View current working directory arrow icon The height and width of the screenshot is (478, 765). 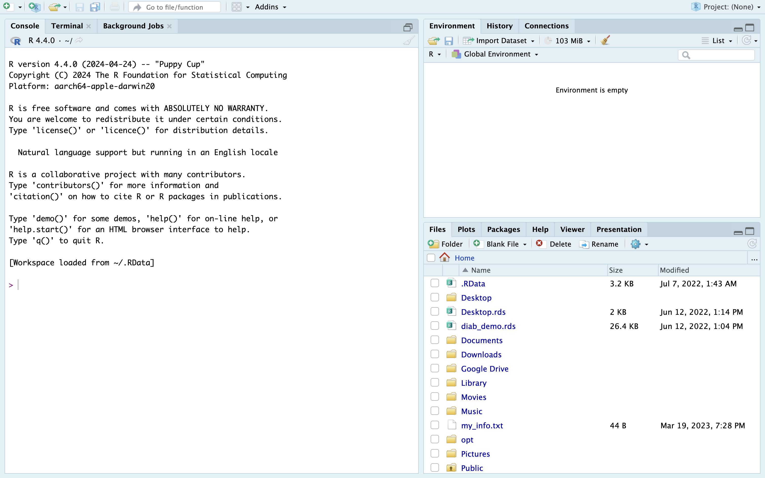[x=79, y=40]
